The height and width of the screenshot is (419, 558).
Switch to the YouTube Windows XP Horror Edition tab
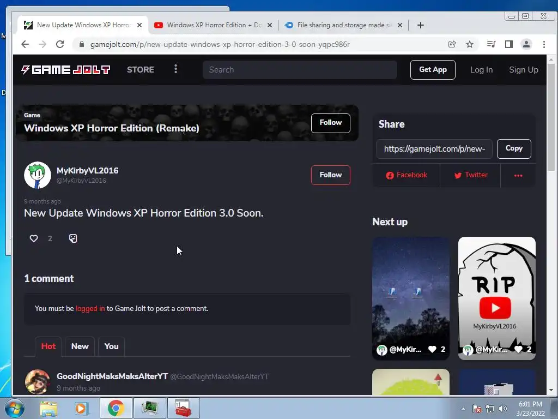[x=214, y=25]
